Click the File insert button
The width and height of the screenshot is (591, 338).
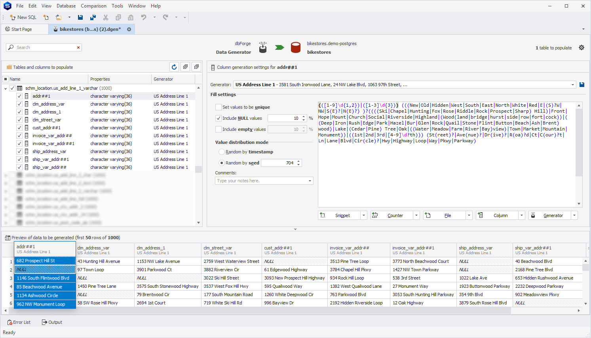tap(445, 215)
